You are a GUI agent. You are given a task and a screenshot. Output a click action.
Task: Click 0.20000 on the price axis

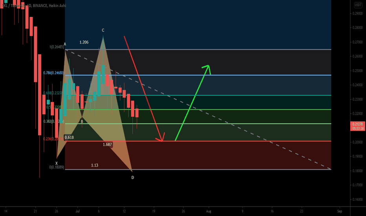coord(358,142)
